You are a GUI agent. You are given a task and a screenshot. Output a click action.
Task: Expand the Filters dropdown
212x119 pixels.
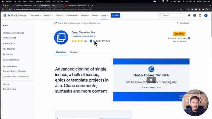tap(59, 16)
